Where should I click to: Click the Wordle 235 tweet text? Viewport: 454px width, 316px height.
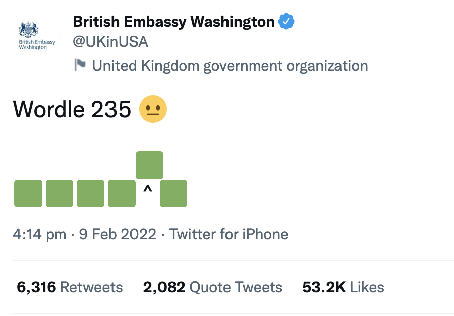pyautogui.click(x=72, y=109)
